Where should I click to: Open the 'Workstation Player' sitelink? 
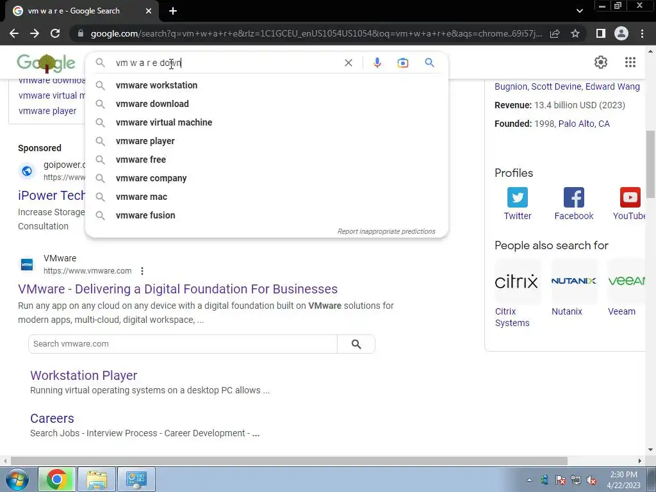coord(84,375)
